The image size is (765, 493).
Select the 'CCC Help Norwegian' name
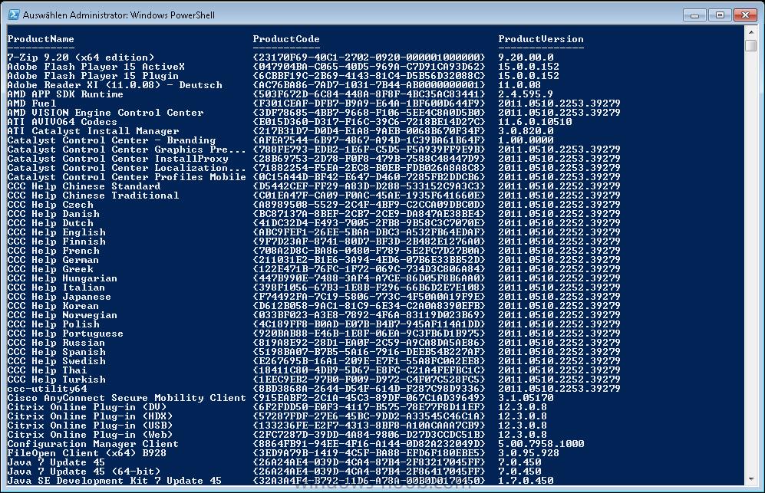[62, 315]
